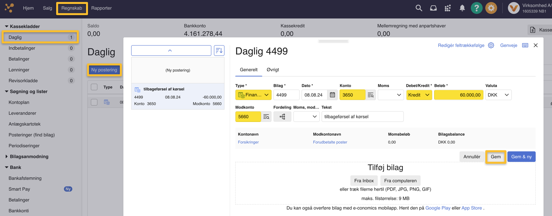Open account lookup next to Konto 3650

pos(371,95)
